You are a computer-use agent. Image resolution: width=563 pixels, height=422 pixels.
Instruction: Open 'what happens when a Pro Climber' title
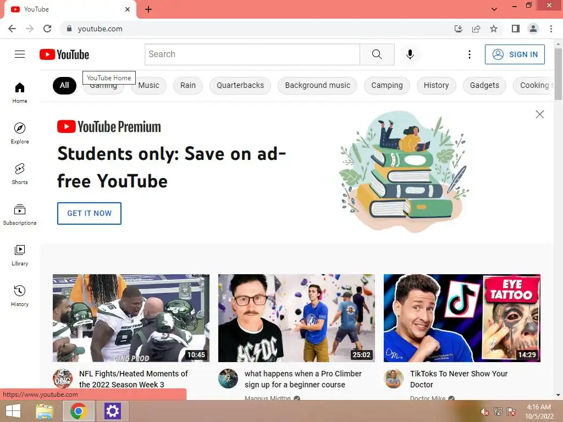303,379
